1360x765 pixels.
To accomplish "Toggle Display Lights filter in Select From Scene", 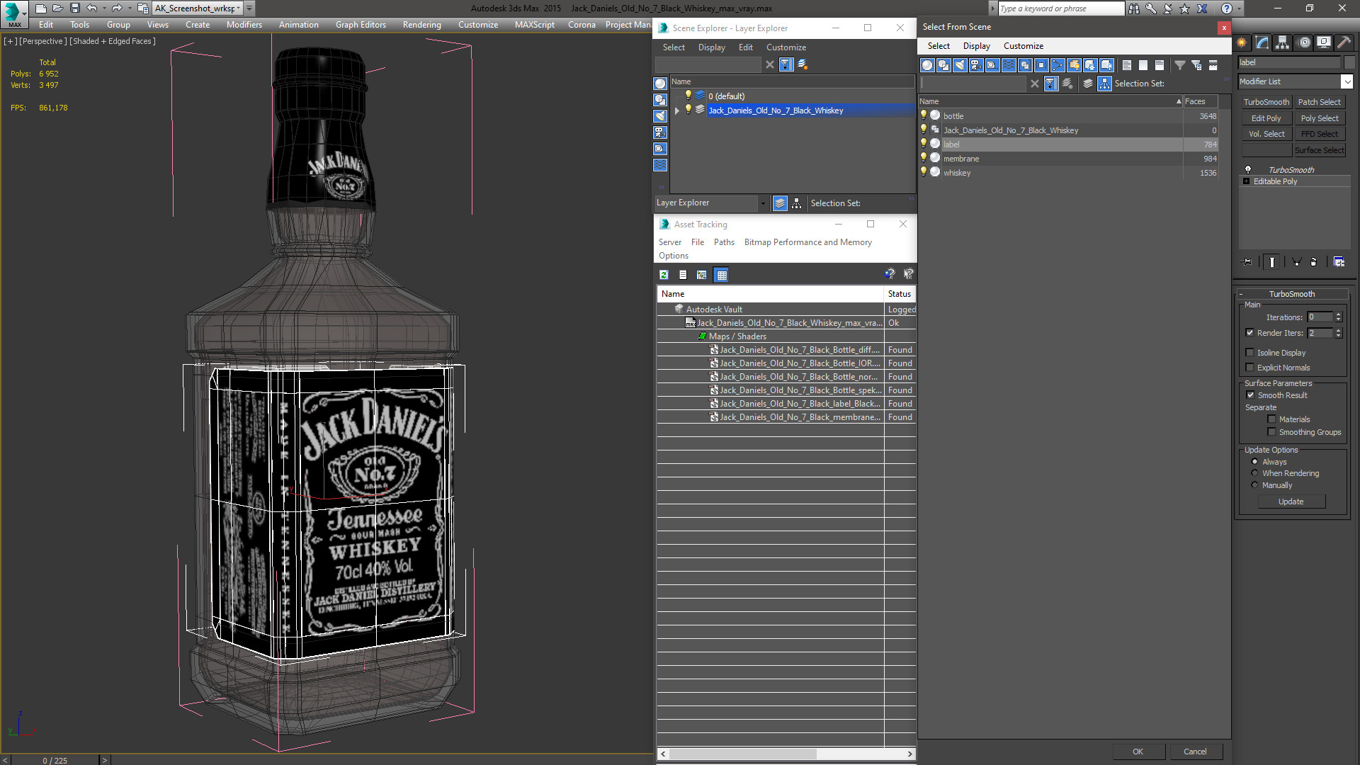I will tap(960, 65).
